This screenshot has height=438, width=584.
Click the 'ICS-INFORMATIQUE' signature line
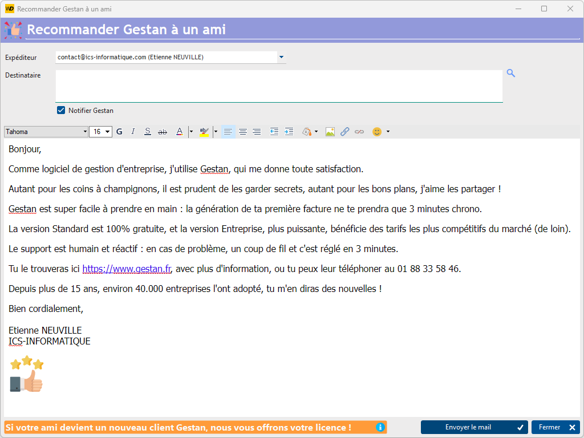coord(50,341)
